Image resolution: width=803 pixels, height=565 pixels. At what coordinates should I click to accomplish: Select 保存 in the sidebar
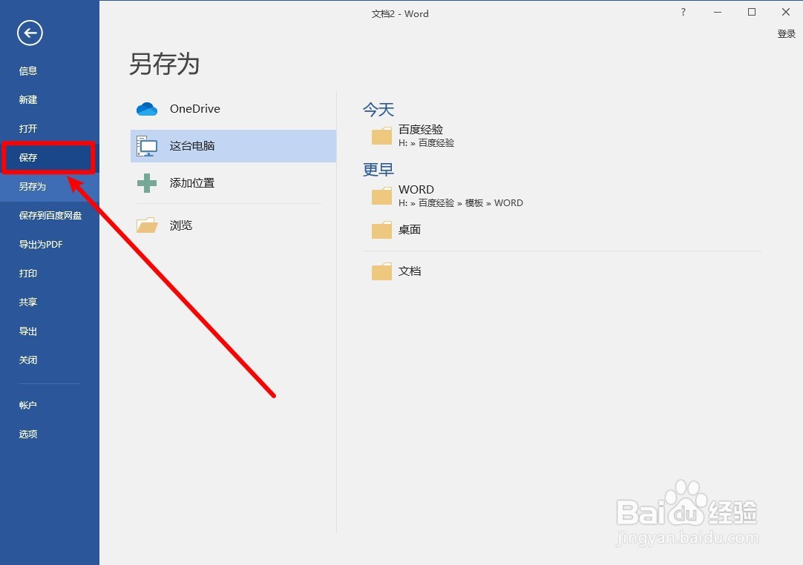point(27,157)
